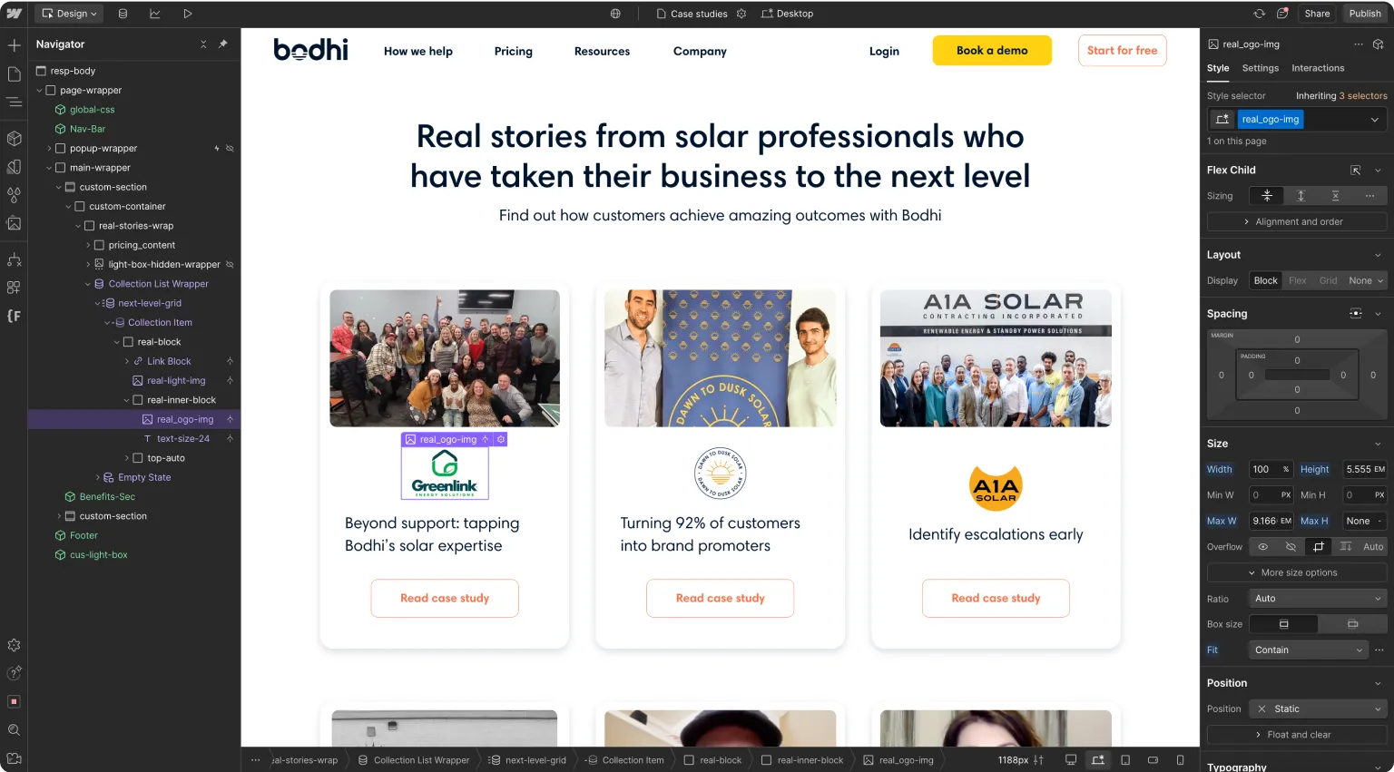Open the Components cube icon
This screenshot has width=1394, height=772.
click(x=14, y=139)
